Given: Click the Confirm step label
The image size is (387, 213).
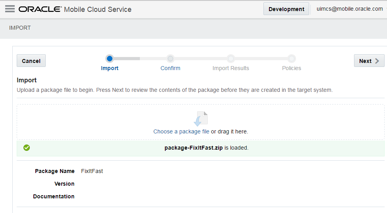Looking at the screenshot, I should pos(170,68).
